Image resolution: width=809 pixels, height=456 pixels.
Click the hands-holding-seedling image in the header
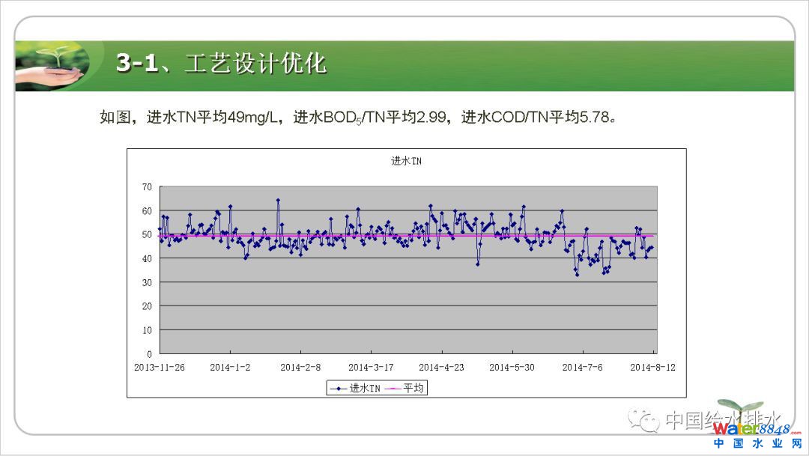click(52, 66)
